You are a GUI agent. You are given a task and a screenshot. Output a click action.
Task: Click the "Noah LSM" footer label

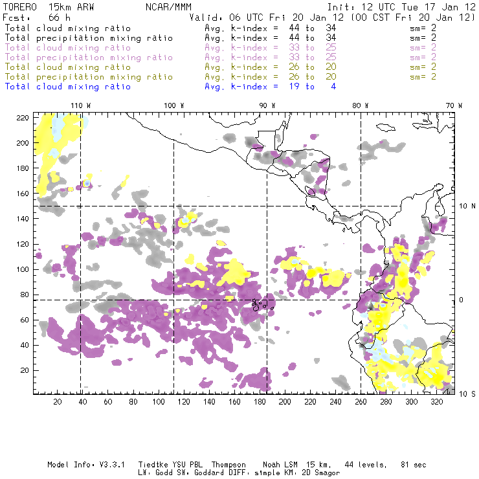click(x=280, y=465)
